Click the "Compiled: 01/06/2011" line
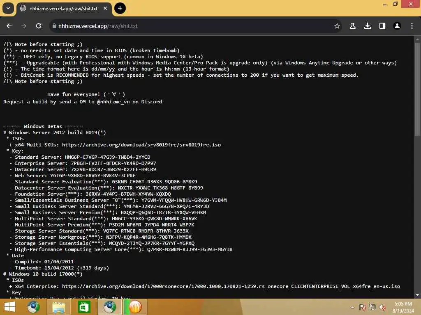The width and height of the screenshot is (421, 315). click(x=44, y=261)
